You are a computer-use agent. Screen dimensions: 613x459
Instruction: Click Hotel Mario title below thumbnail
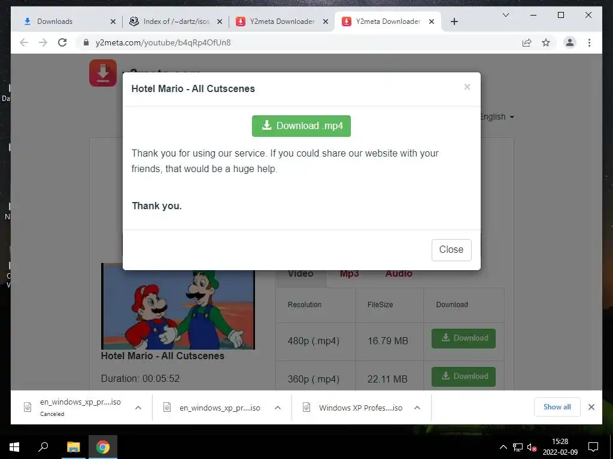[x=163, y=356]
